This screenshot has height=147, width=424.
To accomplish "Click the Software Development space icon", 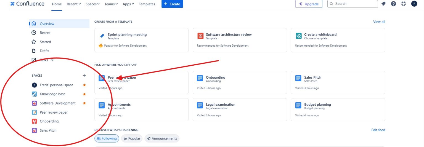I will pyautogui.click(x=34, y=103).
